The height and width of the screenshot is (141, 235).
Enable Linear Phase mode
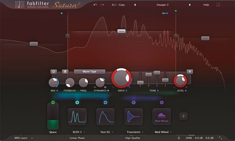[77, 138]
